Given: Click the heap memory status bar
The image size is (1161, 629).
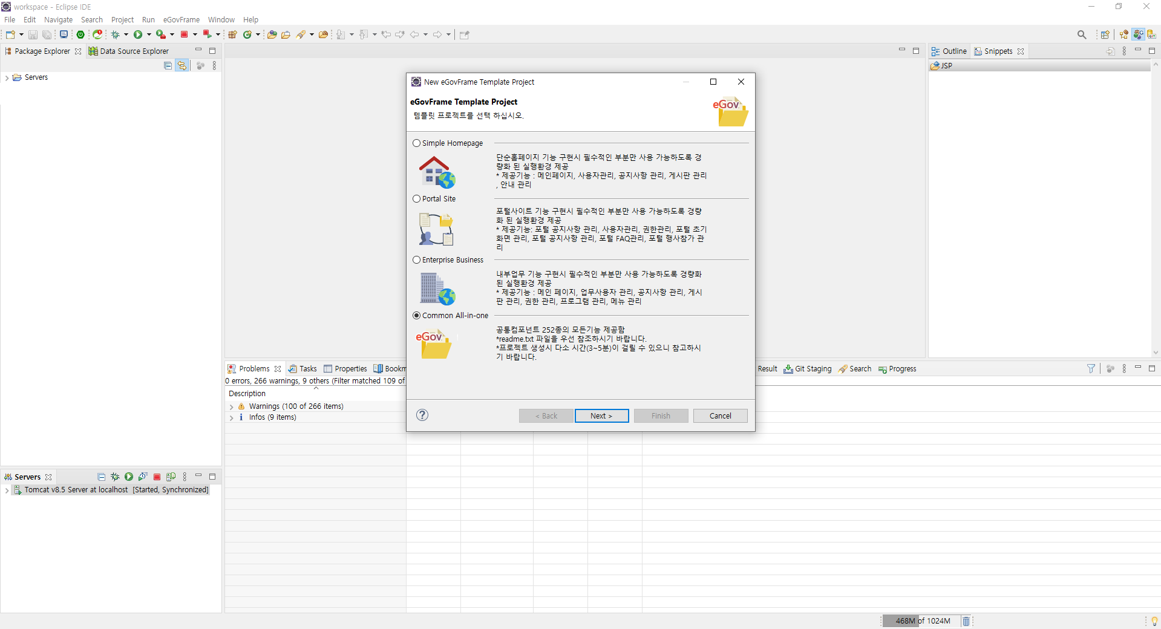Looking at the screenshot, I should tap(921, 621).
